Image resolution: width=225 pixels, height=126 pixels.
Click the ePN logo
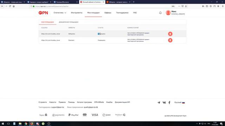pyautogui.click(x=43, y=13)
